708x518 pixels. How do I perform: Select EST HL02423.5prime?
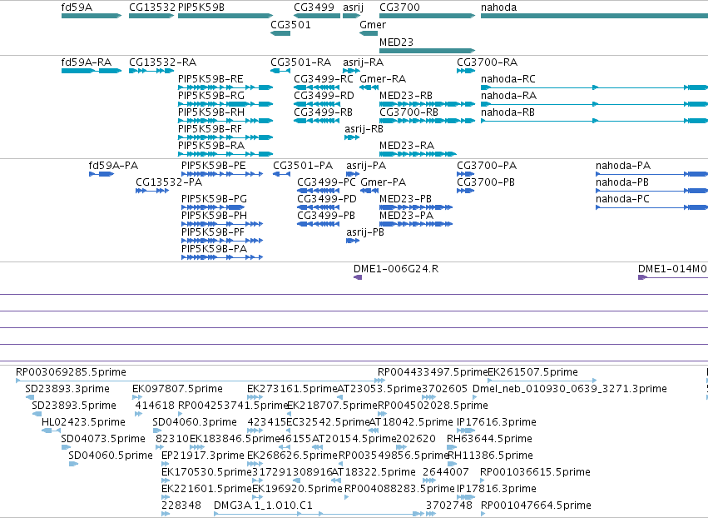(83, 422)
